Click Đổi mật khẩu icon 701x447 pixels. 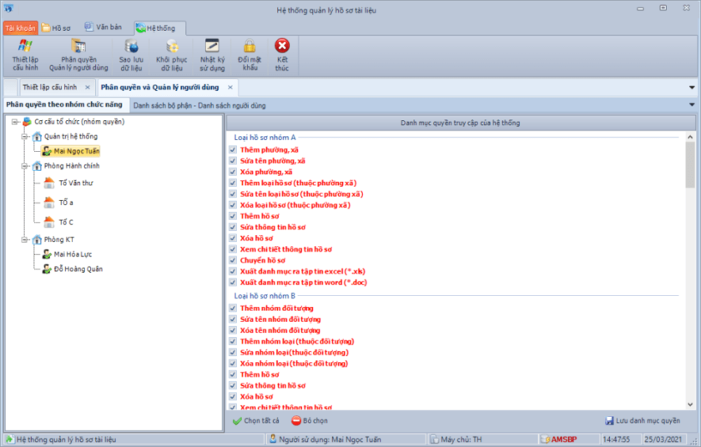click(x=250, y=54)
